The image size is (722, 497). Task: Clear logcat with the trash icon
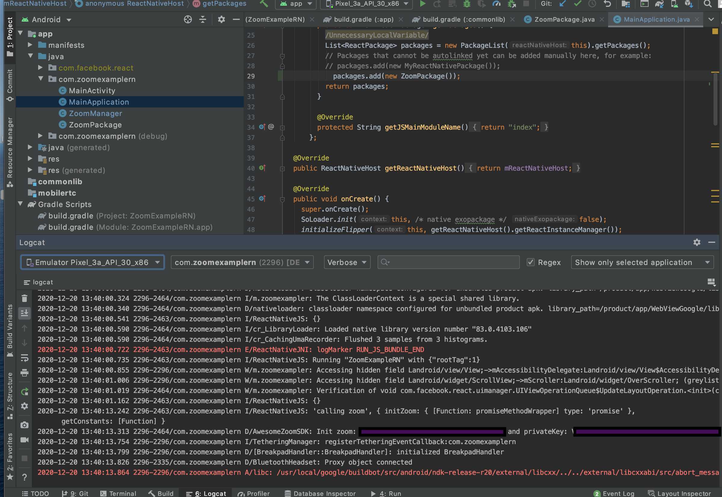(25, 298)
